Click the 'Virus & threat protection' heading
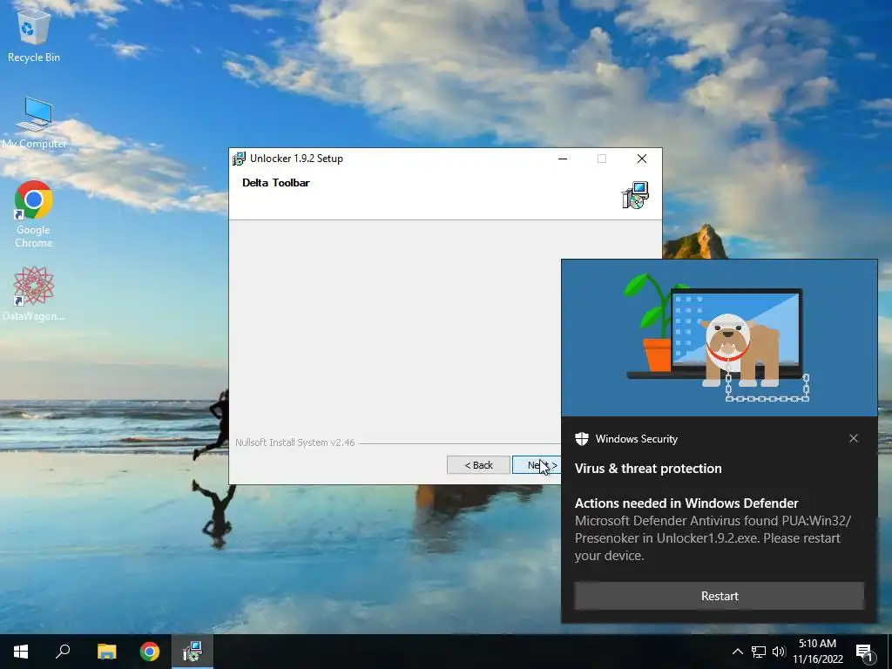This screenshot has height=669, width=892. [x=648, y=468]
